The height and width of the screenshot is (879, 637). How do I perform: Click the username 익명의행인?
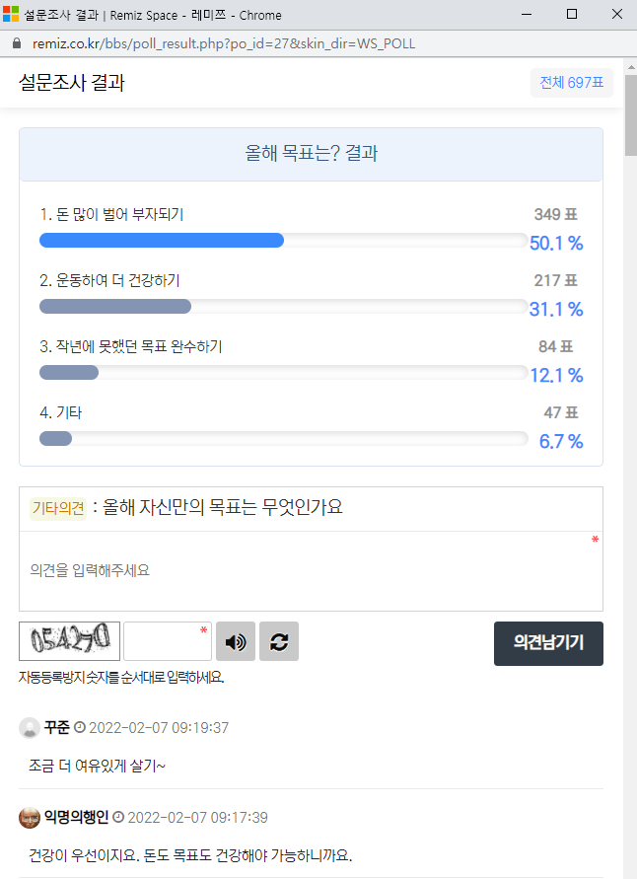(x=76, y=818)
